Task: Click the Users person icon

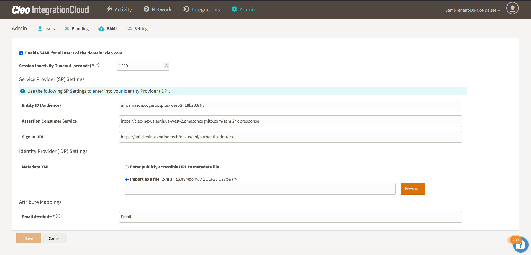Action: (40, 28)
